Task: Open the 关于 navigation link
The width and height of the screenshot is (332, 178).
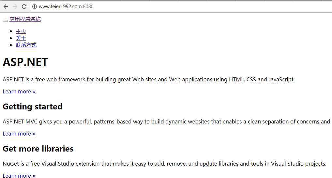Action: (21, 38)
